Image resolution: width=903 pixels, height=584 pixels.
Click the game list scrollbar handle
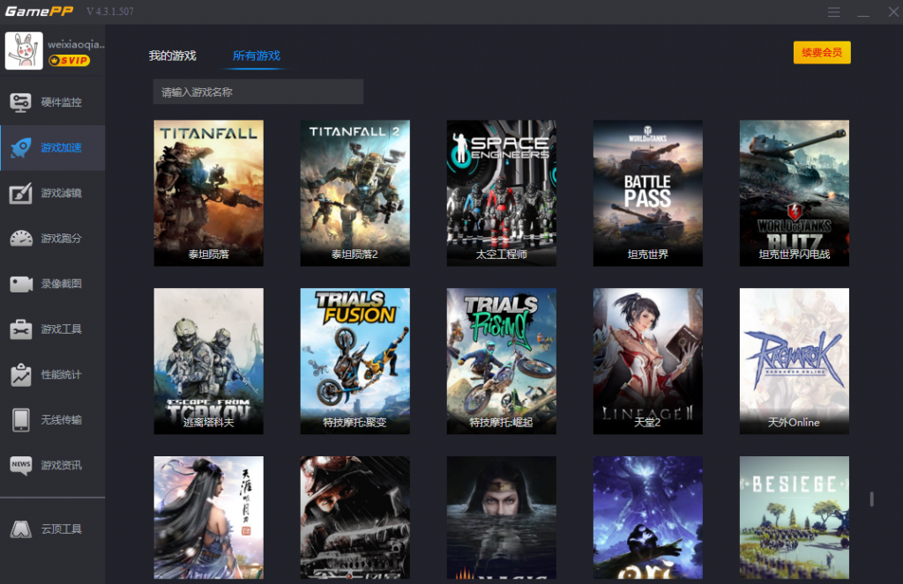click(872, 499)
